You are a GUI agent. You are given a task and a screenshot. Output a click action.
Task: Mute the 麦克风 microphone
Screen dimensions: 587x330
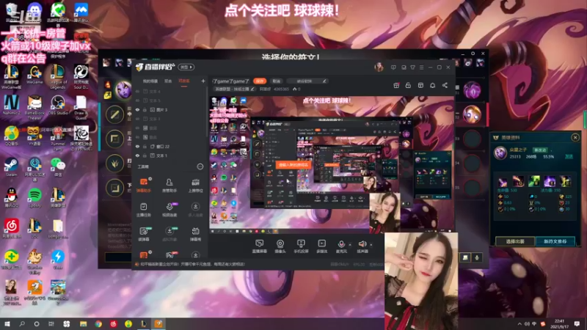click(341, 246)
